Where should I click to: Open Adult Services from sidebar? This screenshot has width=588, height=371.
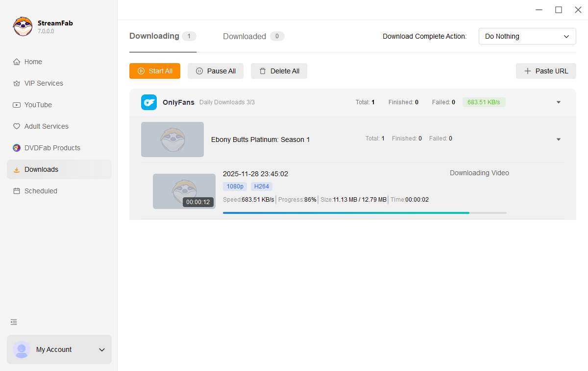click(46, 126)
